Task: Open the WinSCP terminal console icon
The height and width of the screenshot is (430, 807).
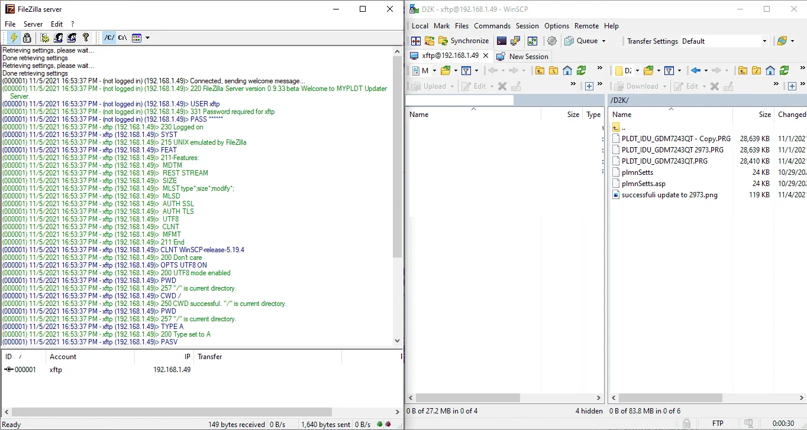Action: click(x=502, y=41)
